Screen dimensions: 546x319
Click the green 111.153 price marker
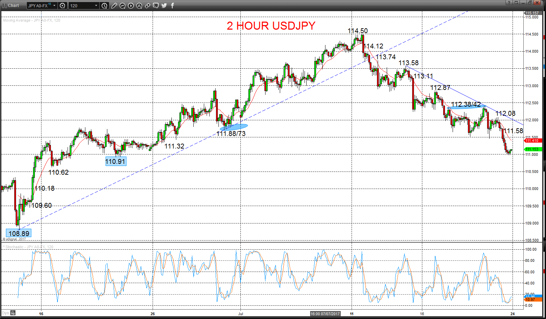pos(532,149)
